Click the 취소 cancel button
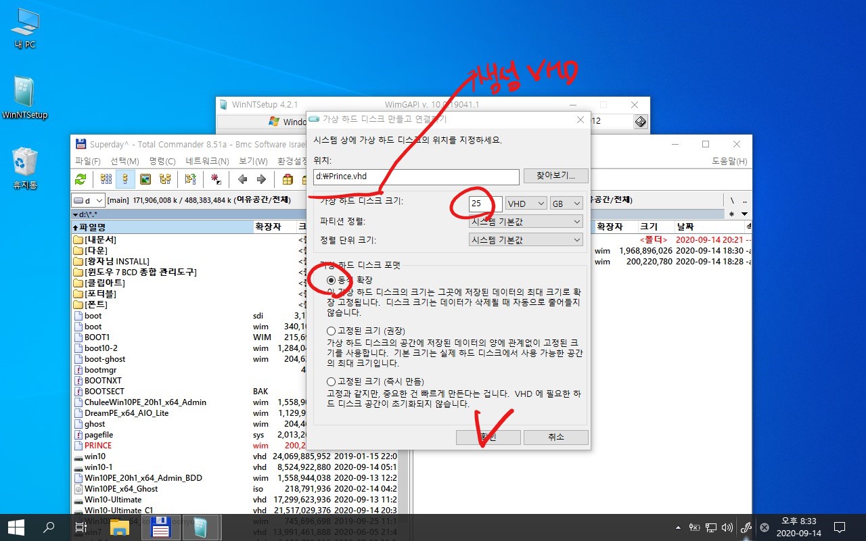The height and width of the screenshot is (541, 866). 555,437
